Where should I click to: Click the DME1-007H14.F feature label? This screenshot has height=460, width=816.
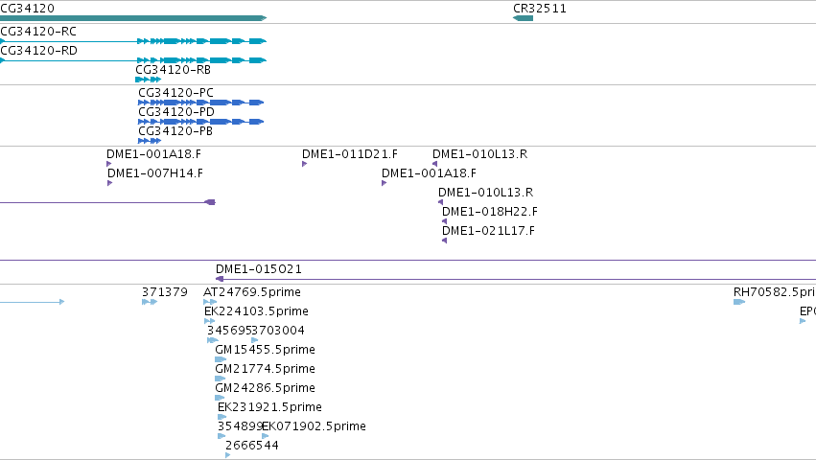coord(155,172)
